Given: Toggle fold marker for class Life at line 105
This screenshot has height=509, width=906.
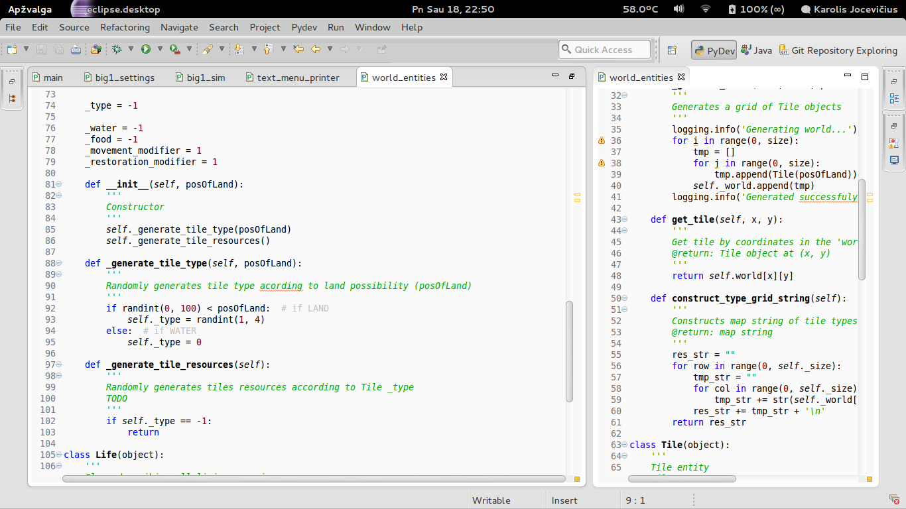Looking at the screenshot, I should (x=59, y=455).
